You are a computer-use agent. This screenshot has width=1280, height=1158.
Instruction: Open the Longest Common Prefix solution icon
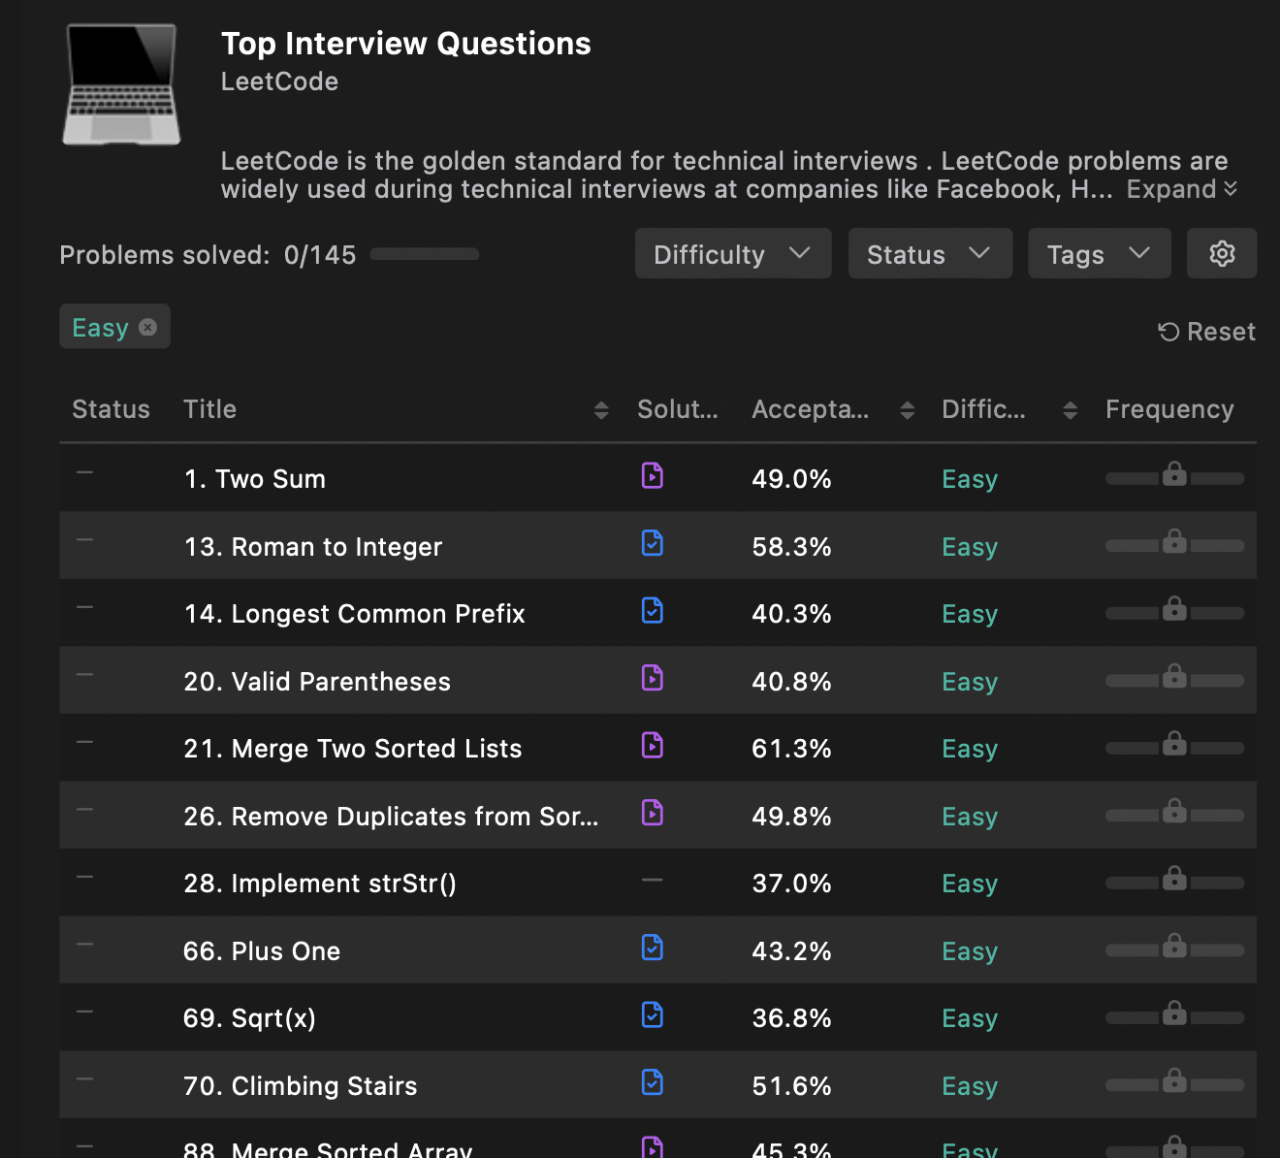point(652,610)
